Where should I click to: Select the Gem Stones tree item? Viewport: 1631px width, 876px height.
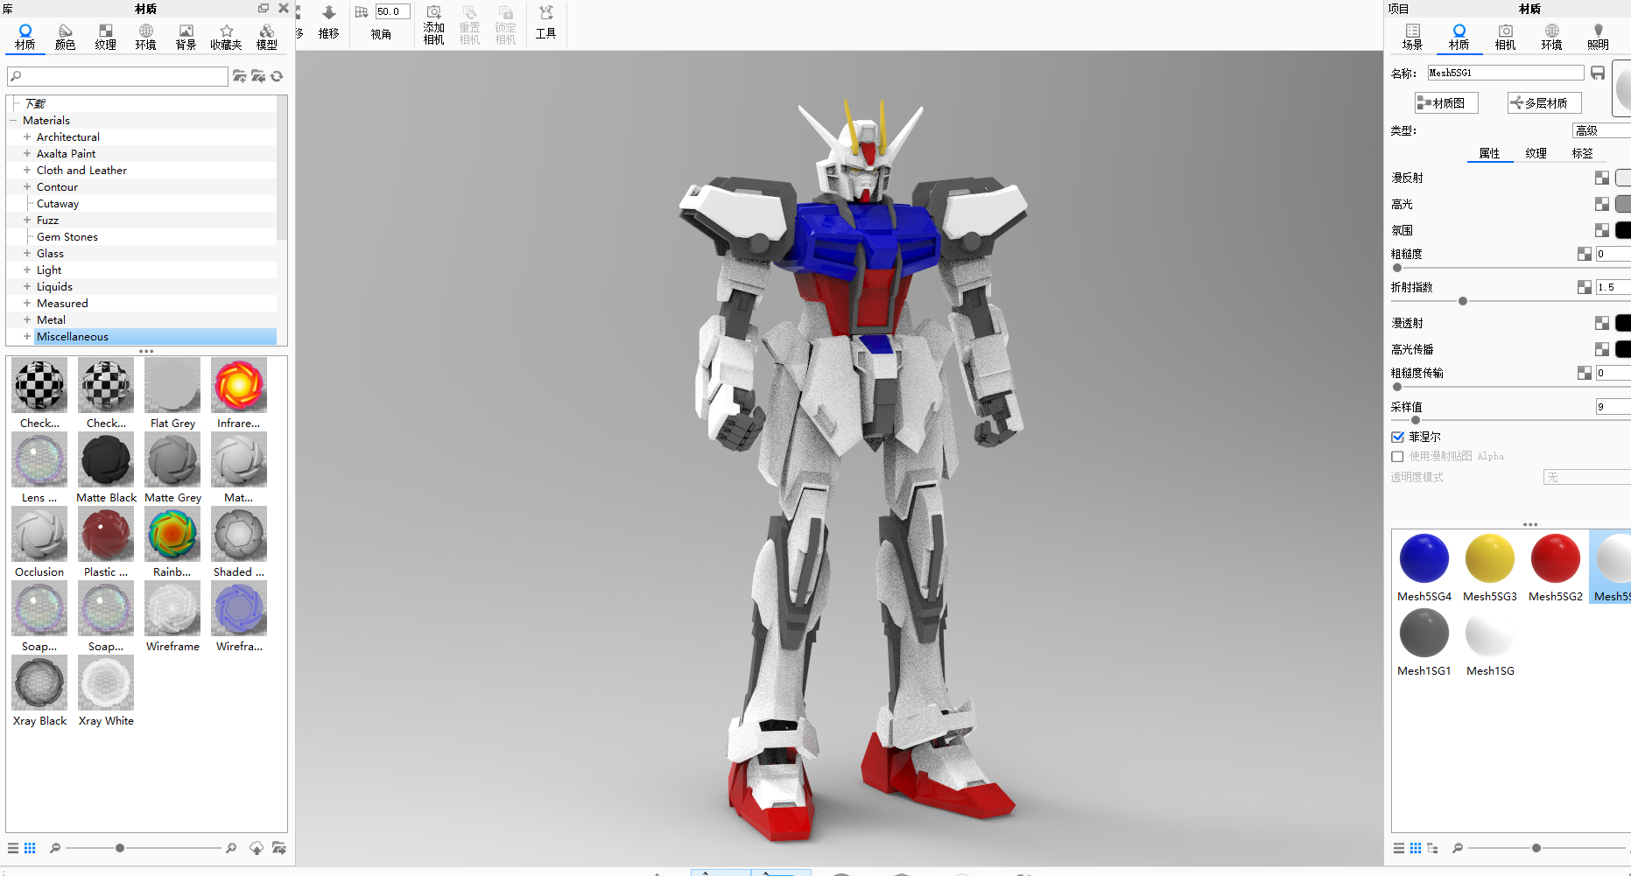pos(67,236)
